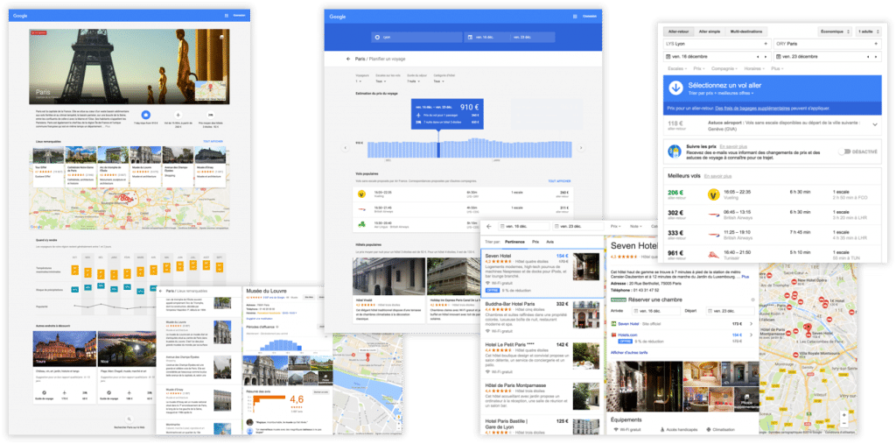Click Des frais de bagages supplémentaires link

pyautogui.click(x=752, y=108)
